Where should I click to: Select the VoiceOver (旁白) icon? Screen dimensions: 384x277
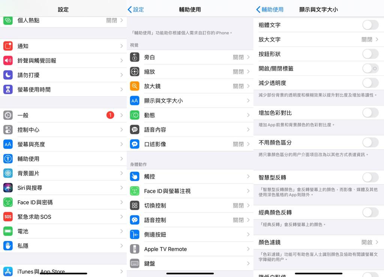(135, 57)
